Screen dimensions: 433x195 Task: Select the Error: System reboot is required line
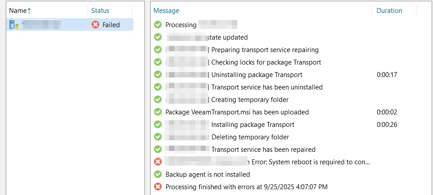[311, 162]
